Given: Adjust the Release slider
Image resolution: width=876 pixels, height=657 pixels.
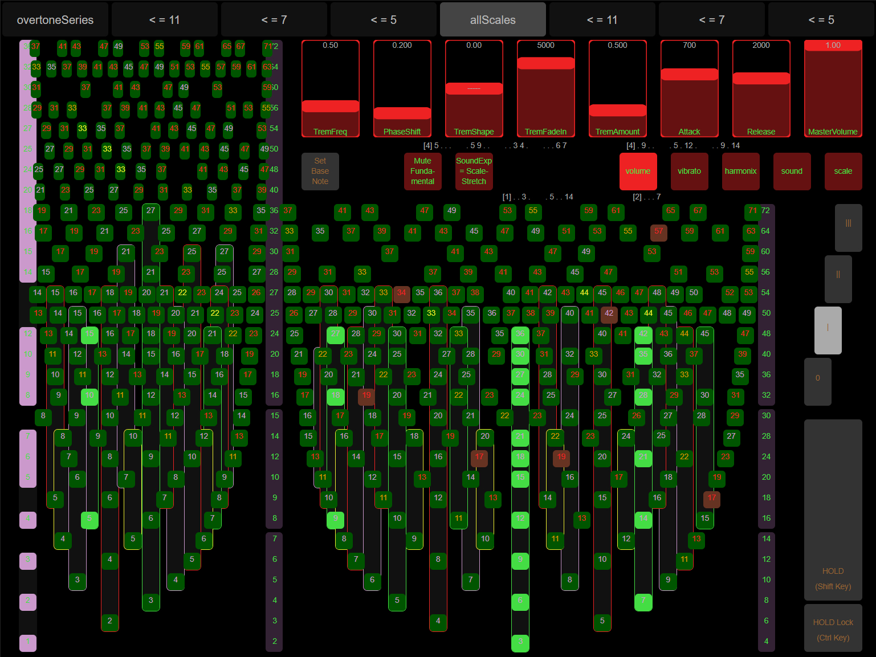Looking at the screenshot, I should tap(761, 89).
